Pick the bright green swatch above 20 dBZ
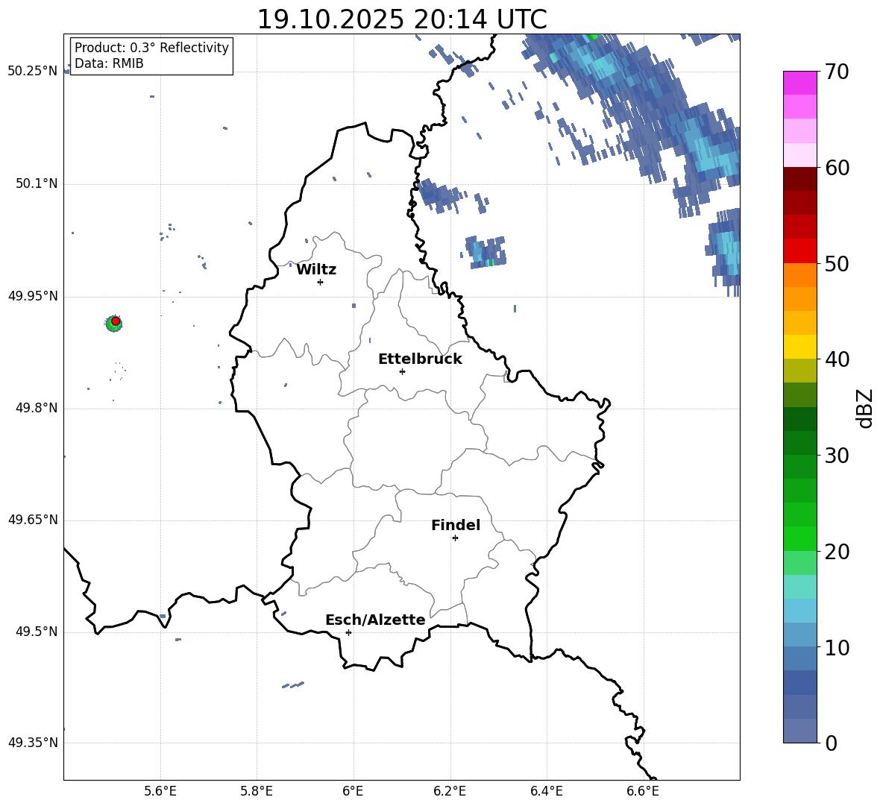883x806 pixels. (799, 538)
